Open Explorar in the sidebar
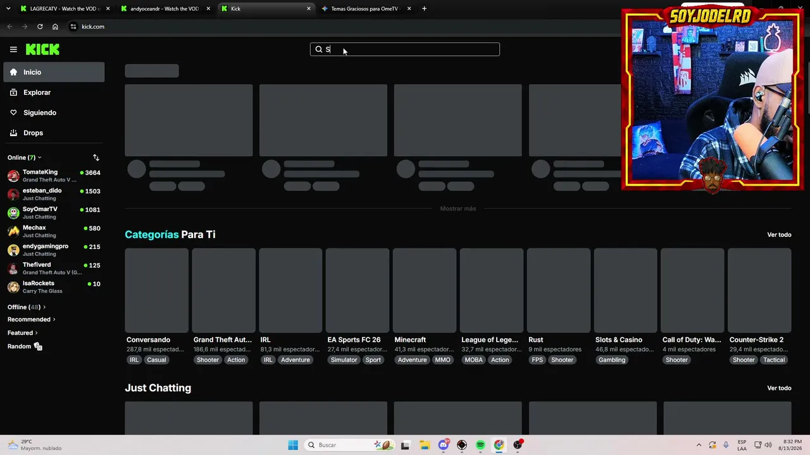The width and height of the screenshot is (810, 455). [x=54, y=92]
